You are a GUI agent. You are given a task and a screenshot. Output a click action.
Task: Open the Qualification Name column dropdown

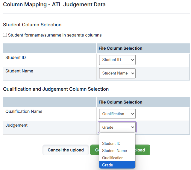(x=117, y=114)
